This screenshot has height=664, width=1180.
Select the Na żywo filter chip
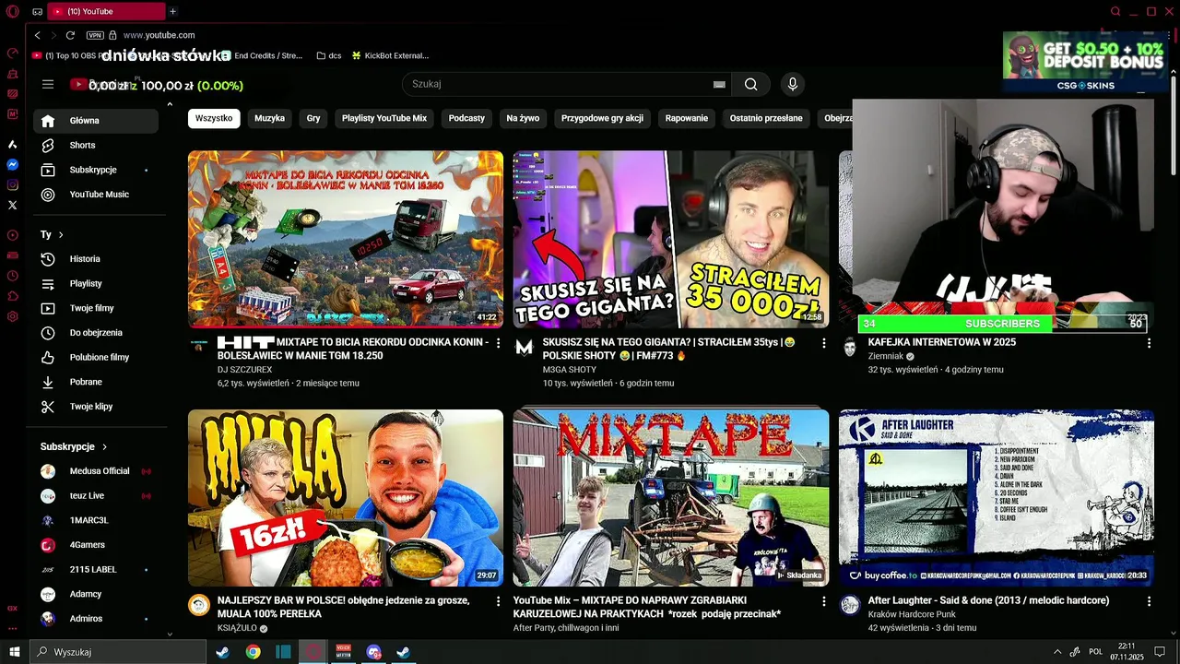point(523,118)
